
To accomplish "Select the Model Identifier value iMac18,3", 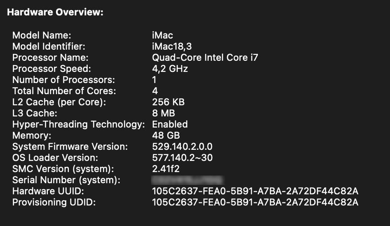I will tap(170, 46).
